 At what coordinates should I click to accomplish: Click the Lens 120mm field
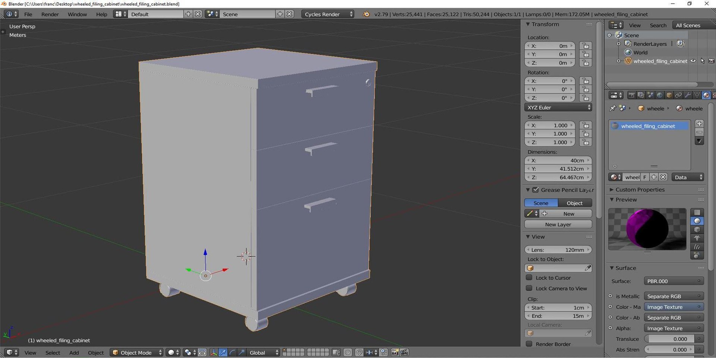[558, 250]
